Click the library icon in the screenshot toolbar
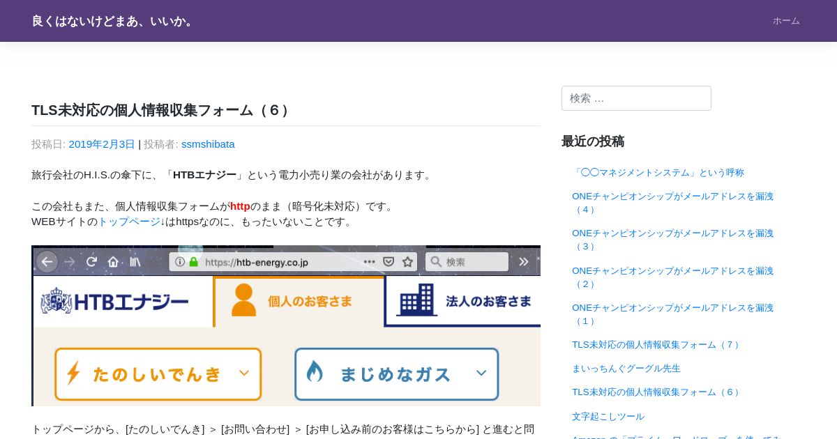The width and height of the screenshot is (837, 439). click(135, 262)
